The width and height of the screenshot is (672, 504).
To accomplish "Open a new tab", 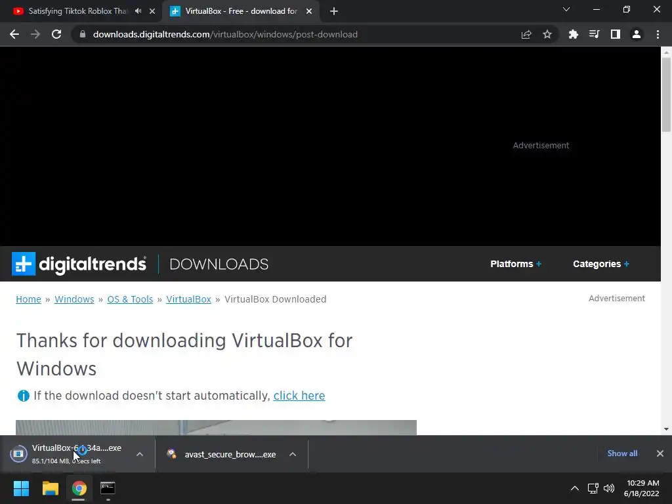I will click(334, 12).
